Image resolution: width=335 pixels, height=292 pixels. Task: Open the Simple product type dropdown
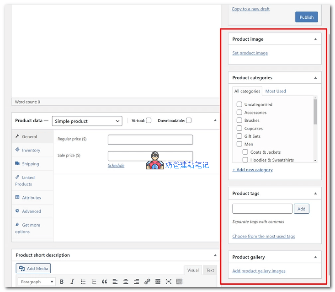click(87, 121)
